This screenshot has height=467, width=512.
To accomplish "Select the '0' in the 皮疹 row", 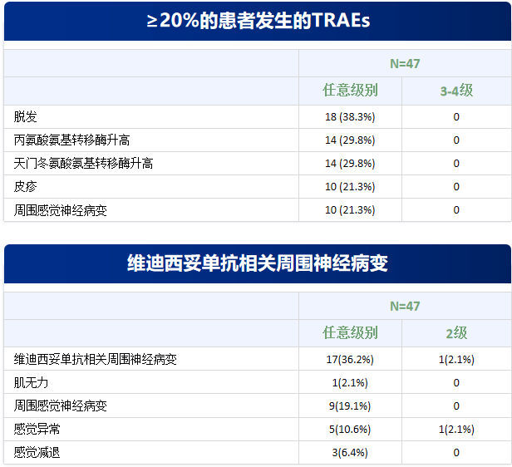I will (x=456, y=187).
